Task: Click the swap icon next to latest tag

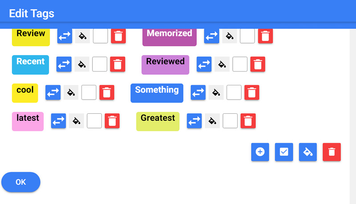Action: tap(59, 120)
